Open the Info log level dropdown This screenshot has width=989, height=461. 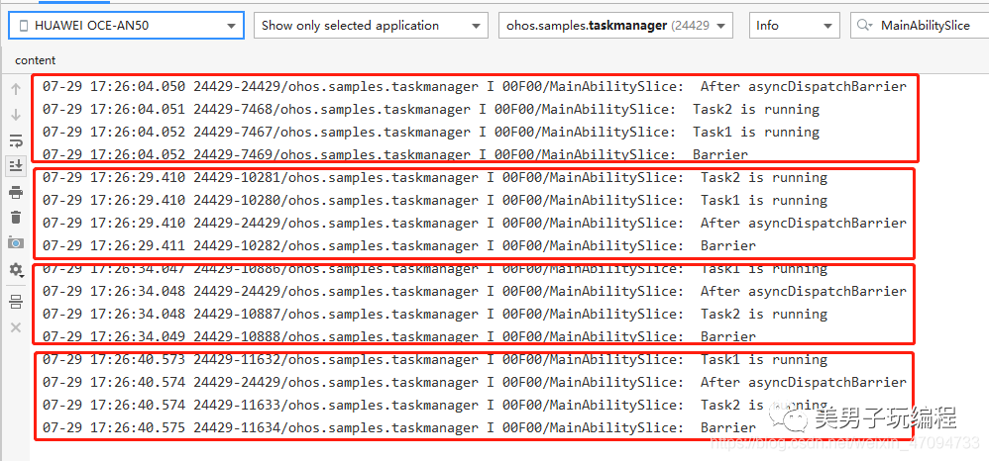pos(794,26)
